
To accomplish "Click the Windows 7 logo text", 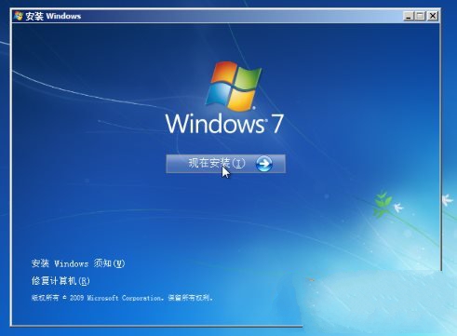I will click(224, 124).
